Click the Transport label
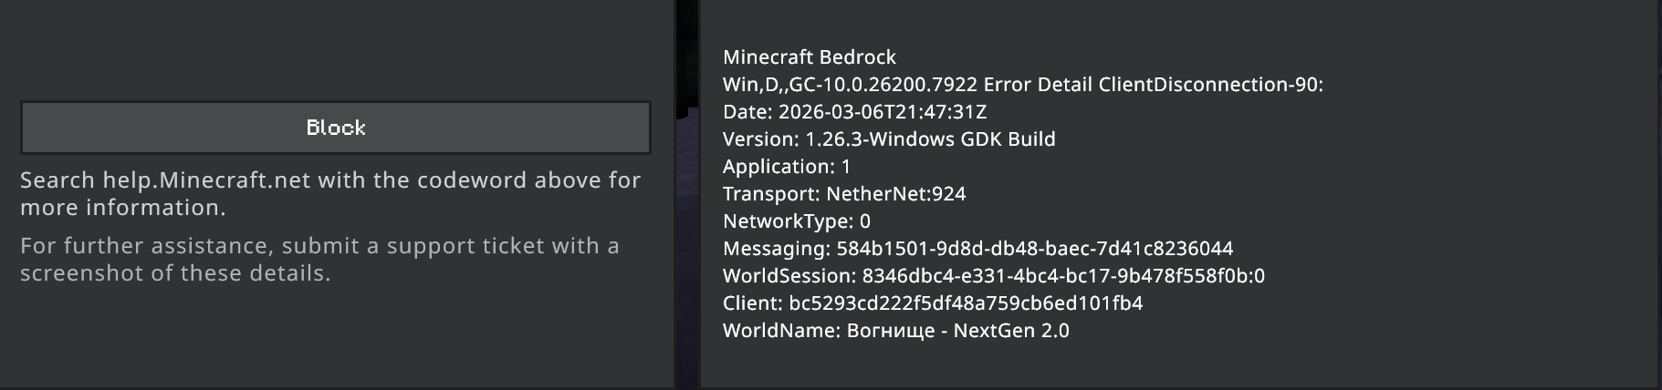The width and height of the screenshot is (1662, 390). pos(770,194)
